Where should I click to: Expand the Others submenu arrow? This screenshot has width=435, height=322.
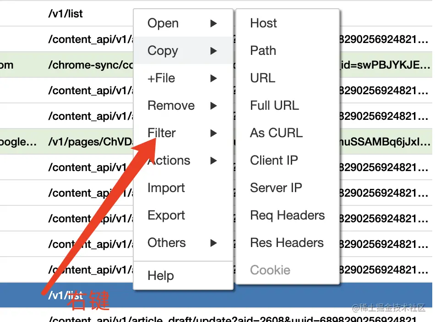pos(213,243)
